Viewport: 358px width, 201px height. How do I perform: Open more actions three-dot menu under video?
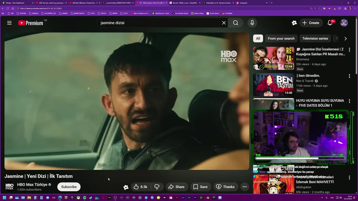pyautogui.click(x=245, y=187)
